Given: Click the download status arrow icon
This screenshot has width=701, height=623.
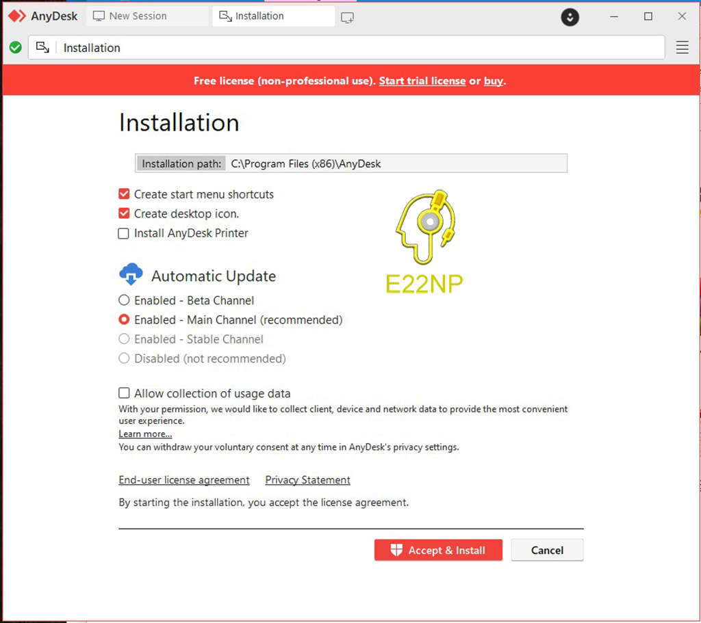Looking at the screenshot, I should coord(570,17).
